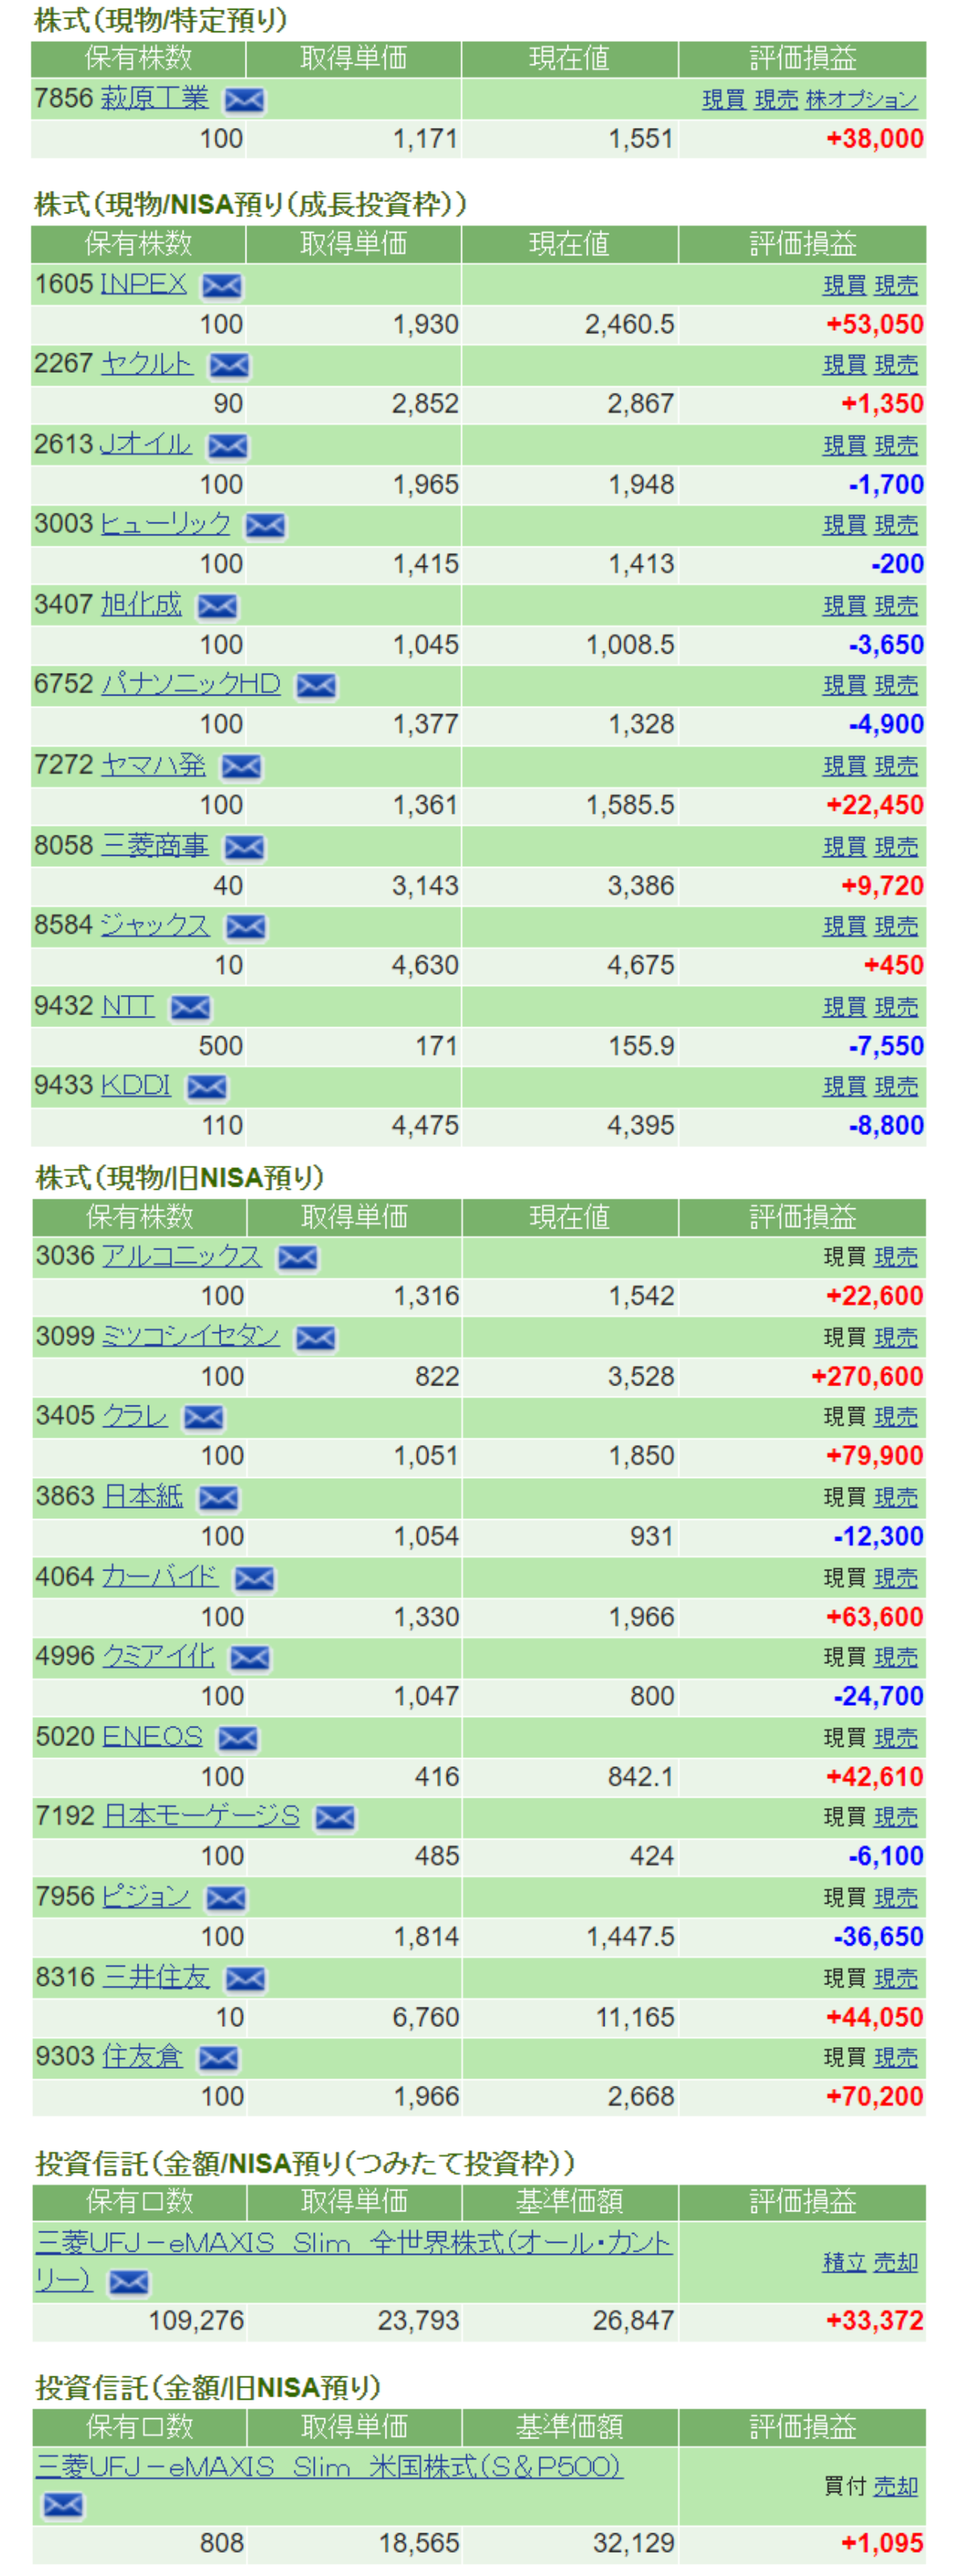Click the mail icon next to 萩原工業
The image size is (966, 2576).
click(x=244, y=100)
